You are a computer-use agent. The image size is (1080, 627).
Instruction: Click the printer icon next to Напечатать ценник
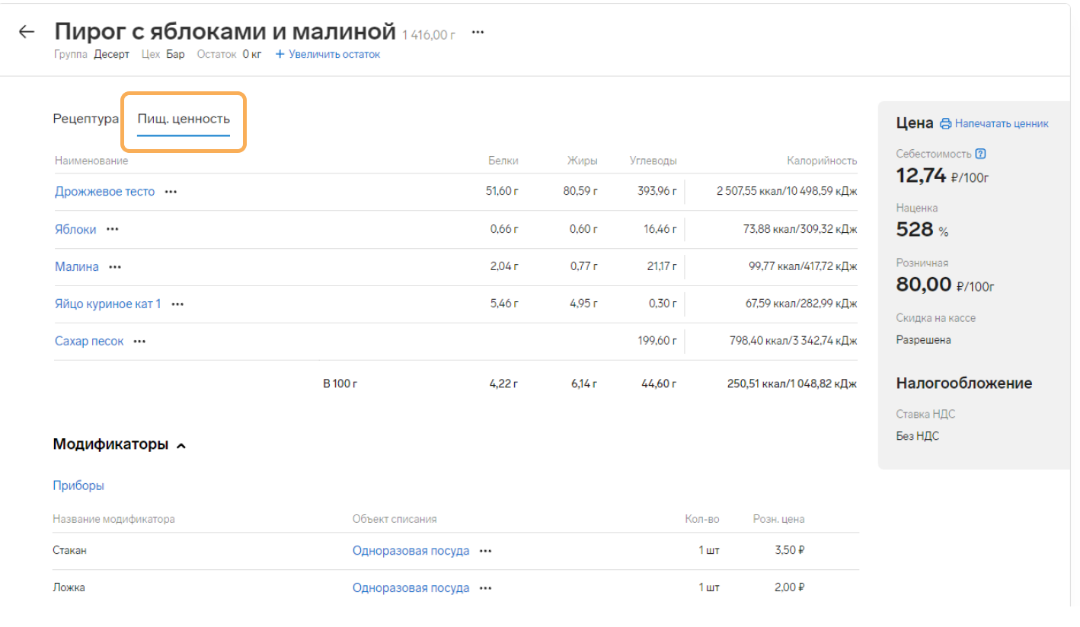(x=946, y=123)
